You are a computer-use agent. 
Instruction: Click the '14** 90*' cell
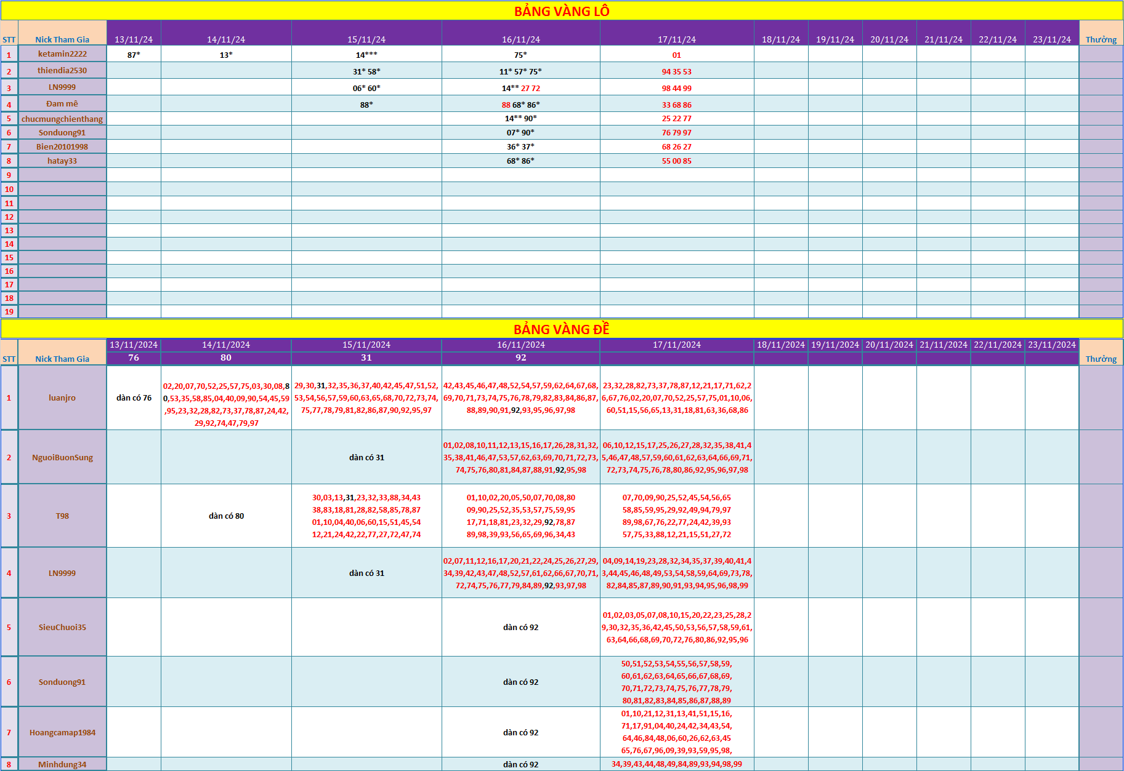coord(520,118)
